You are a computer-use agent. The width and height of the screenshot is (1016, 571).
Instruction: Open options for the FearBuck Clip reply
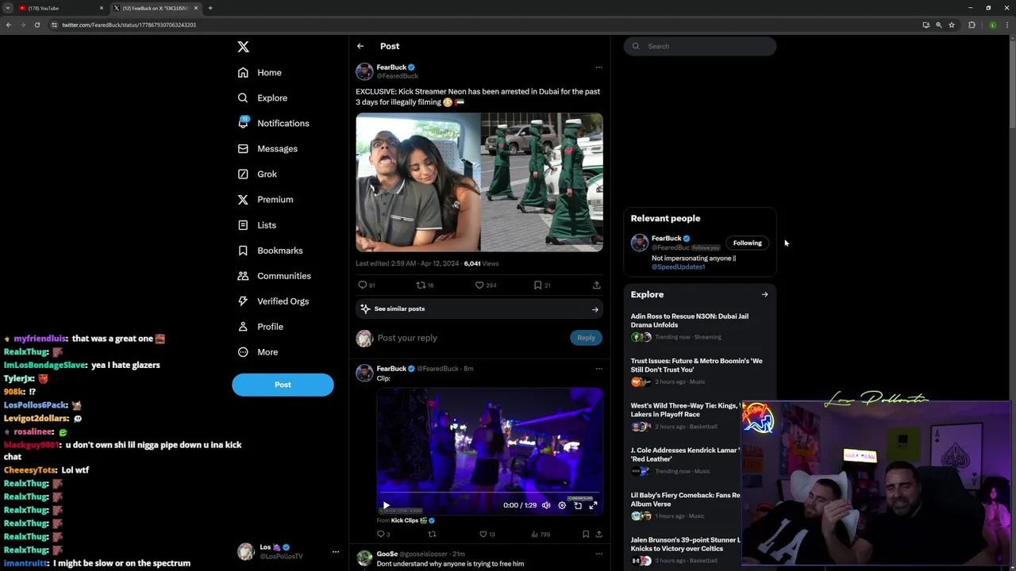click(598, 369)
